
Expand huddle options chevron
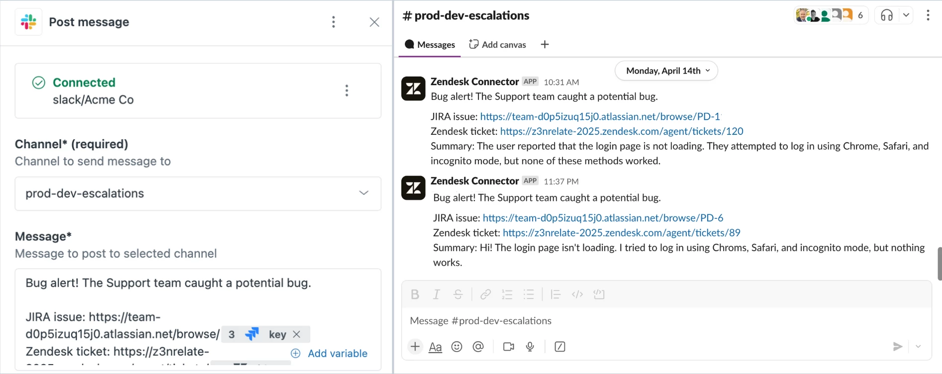click(x=906, y=15)
